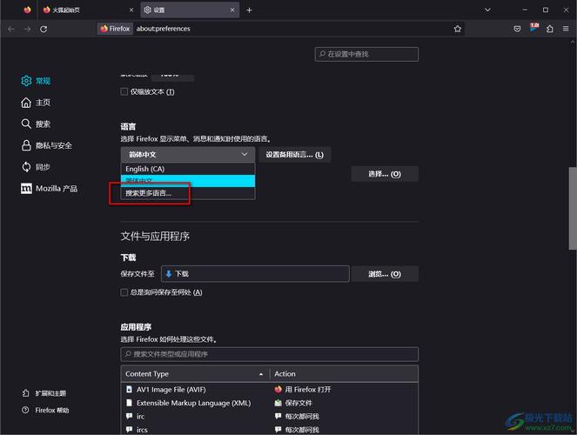
Task: Click the 扩展和主题 link
Action: coord(44,393)
